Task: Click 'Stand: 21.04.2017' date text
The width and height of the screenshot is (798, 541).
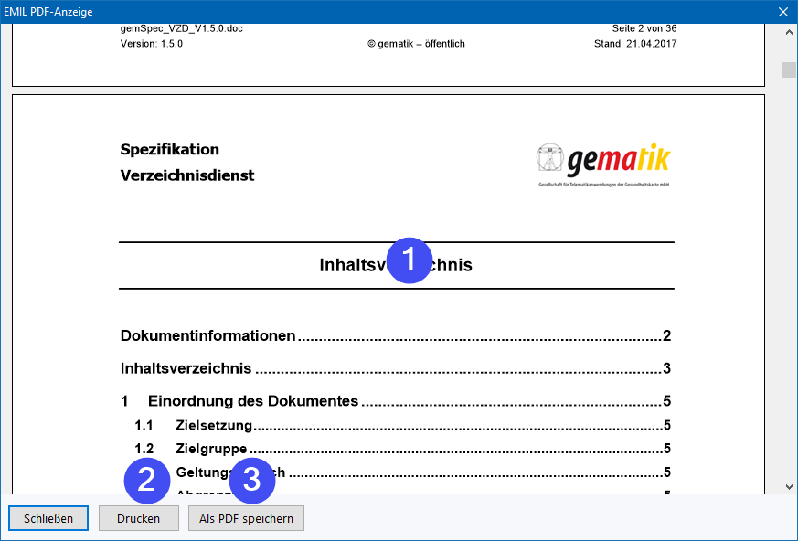Action: 635,44
